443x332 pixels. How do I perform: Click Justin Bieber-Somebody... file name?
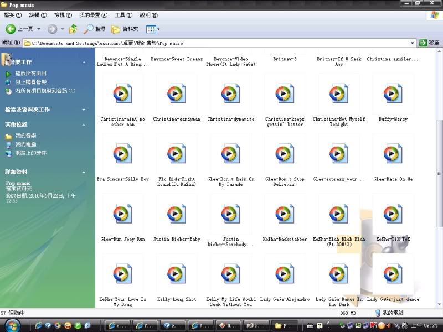(x=231, y=242)
